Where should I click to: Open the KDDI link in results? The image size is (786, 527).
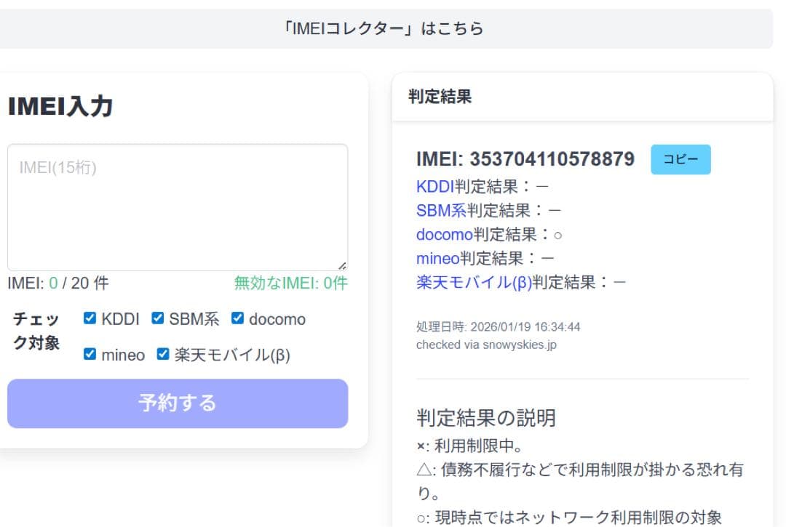pyautogui.click(x=434, y=186)
